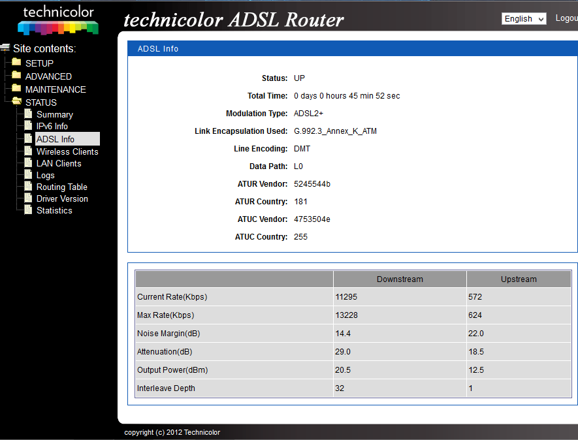
Task: Click the Logs page icon
Action: [28, 174]
